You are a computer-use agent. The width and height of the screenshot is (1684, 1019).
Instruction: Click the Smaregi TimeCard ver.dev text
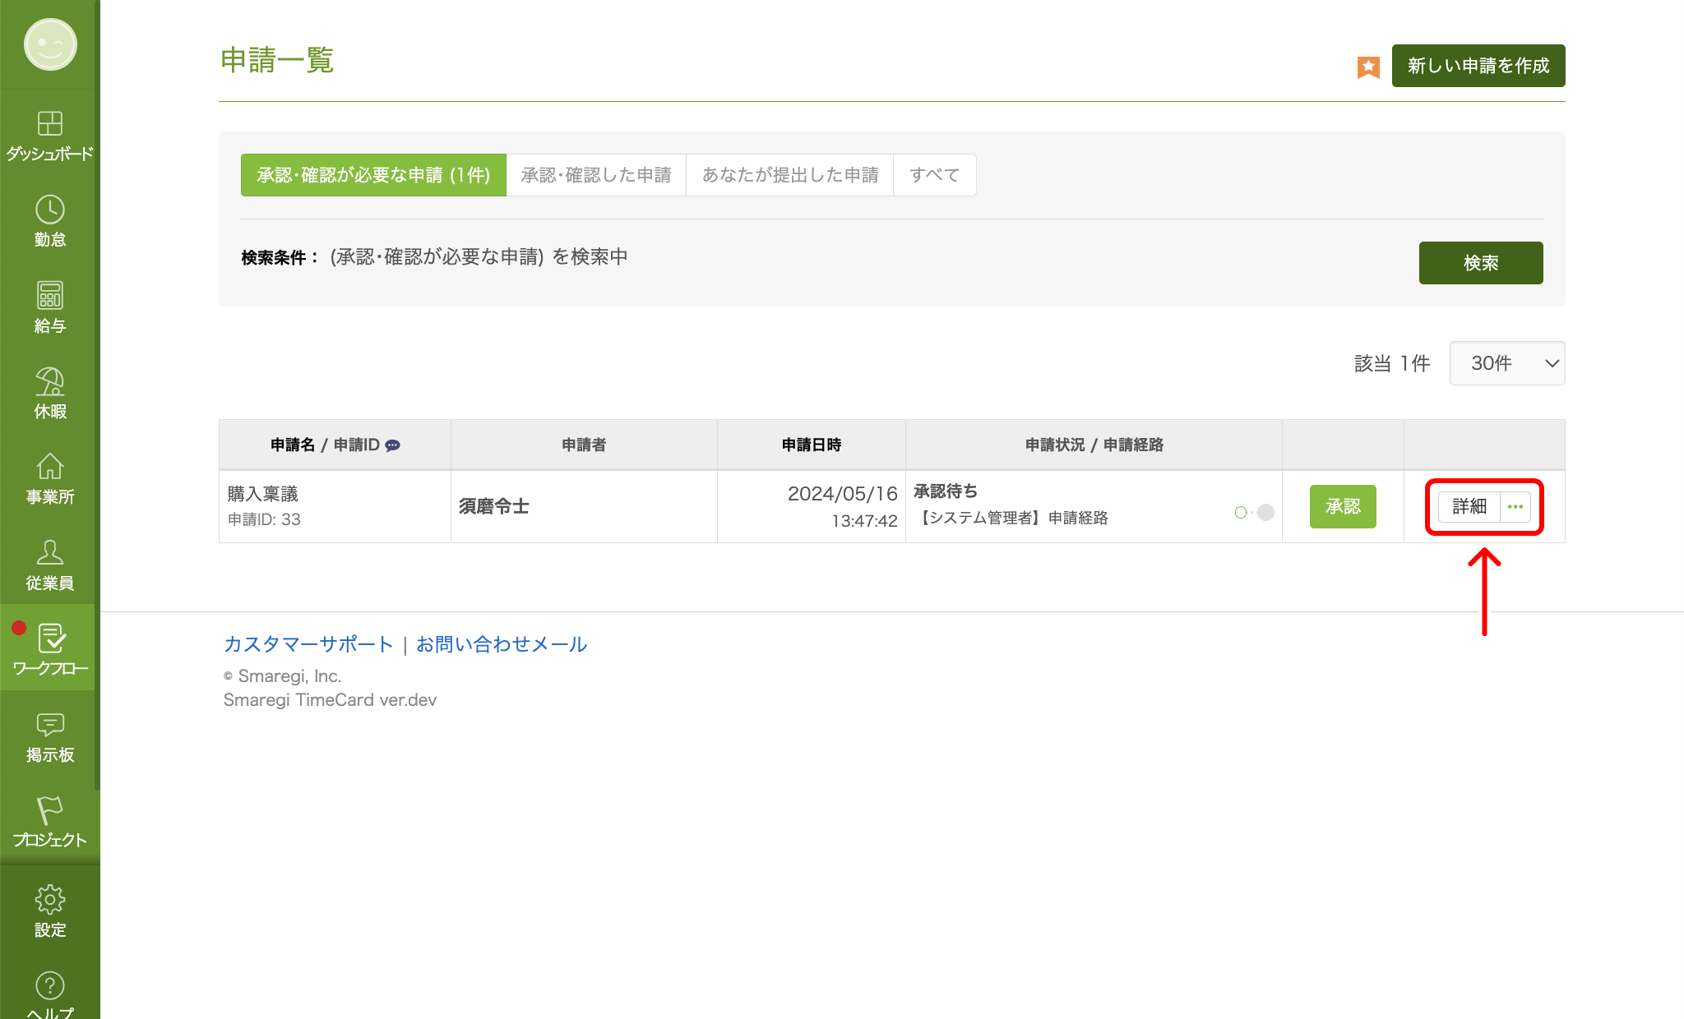tap(330, 700)
